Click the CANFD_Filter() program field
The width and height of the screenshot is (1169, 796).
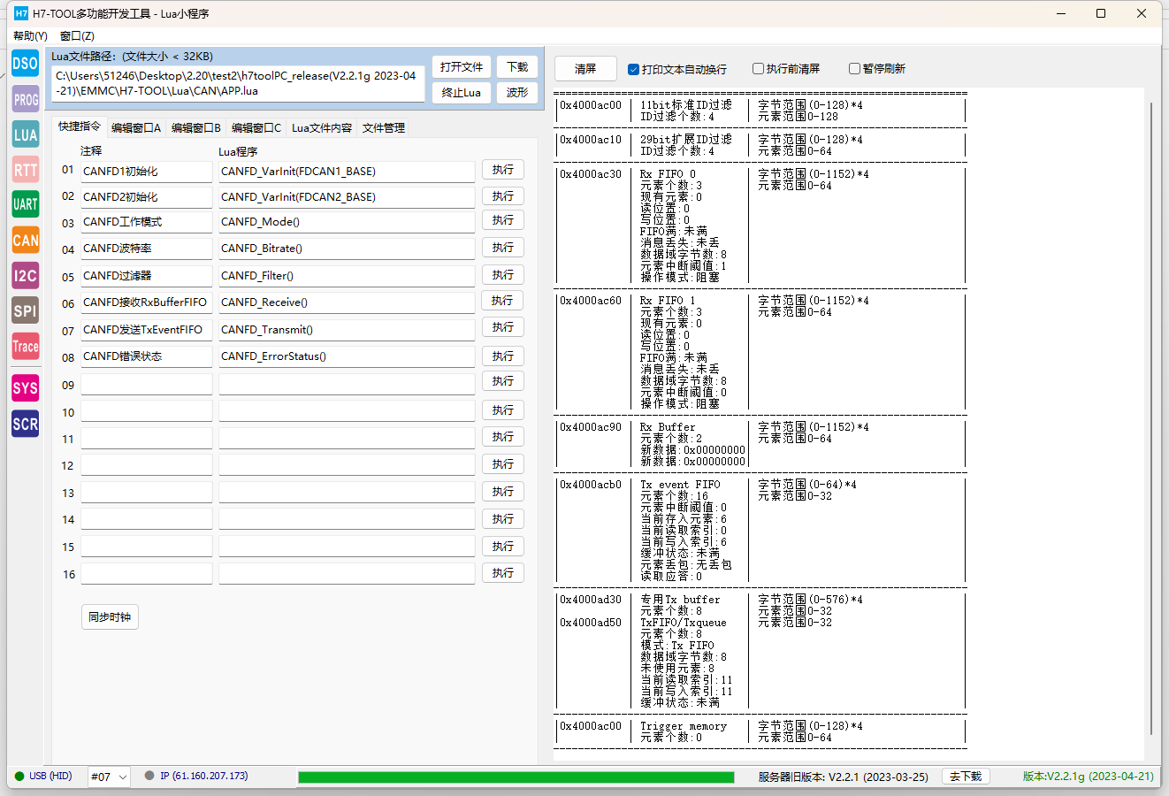click(347, 276)
